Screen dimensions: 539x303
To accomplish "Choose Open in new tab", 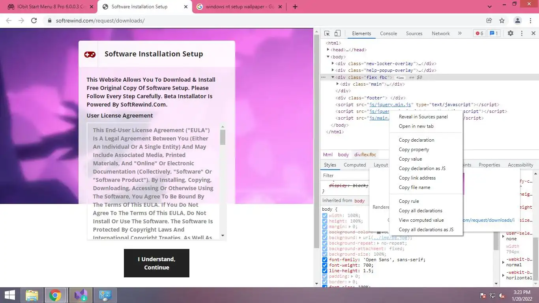I will coord(416,126).
